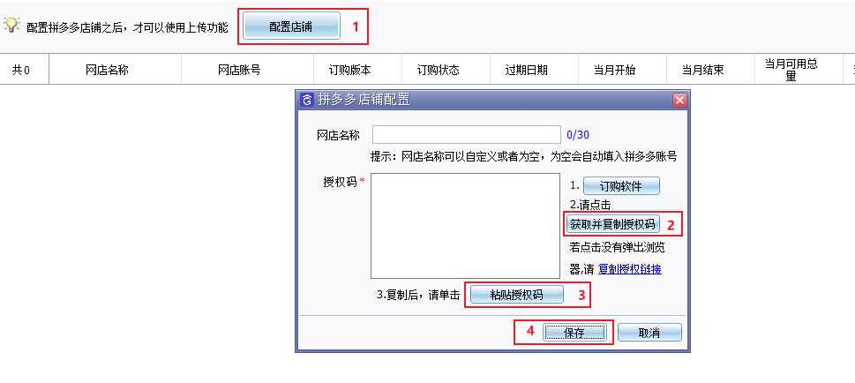
Task: Click the 拼多多店铺配置 title text
Action: point(364,100)
